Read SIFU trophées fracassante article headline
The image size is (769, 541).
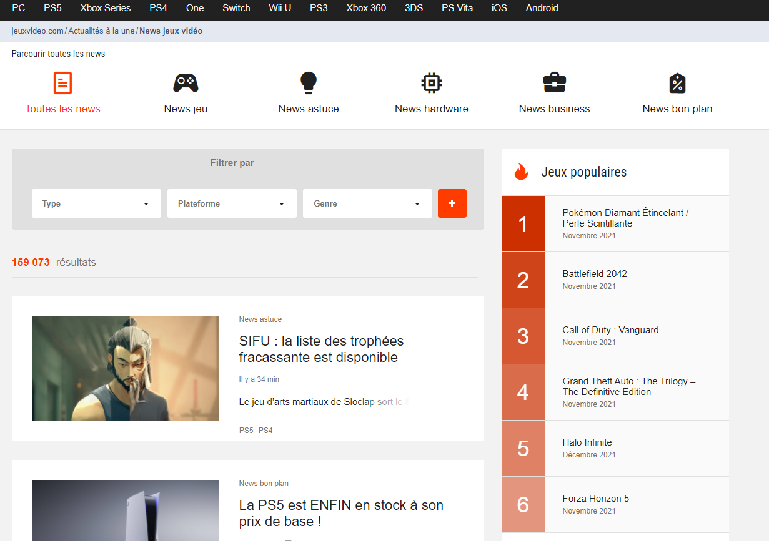(x=321, y=349)
